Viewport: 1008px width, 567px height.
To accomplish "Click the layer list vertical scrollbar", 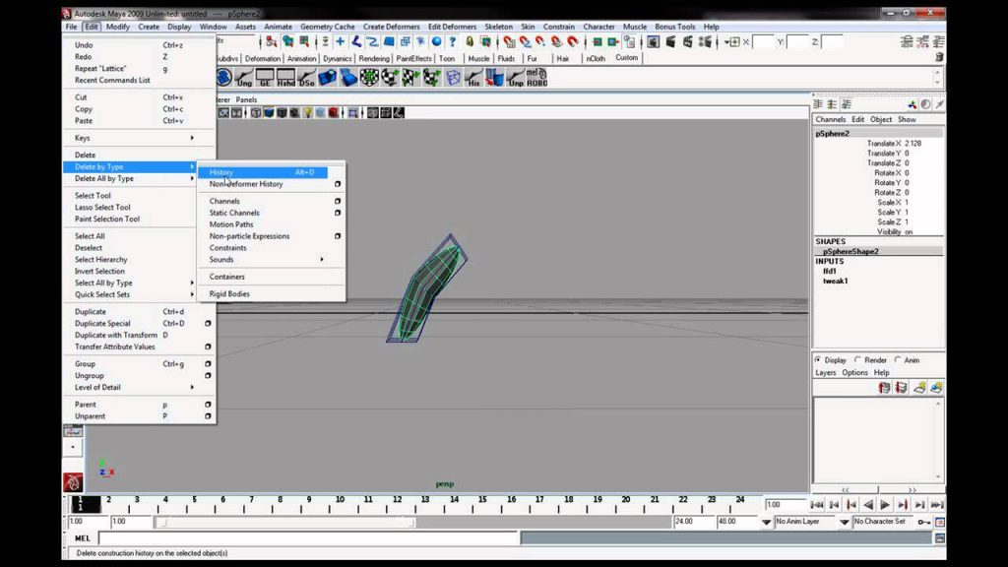I will point(938,440).
